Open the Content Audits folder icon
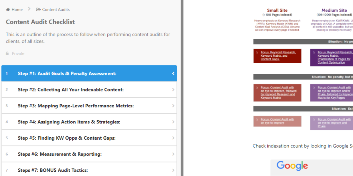This screenshot has width=353, height=176. (38, 10)
